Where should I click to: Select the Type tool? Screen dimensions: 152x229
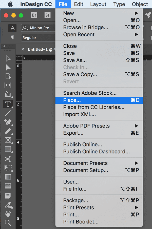tap(8, 104)
